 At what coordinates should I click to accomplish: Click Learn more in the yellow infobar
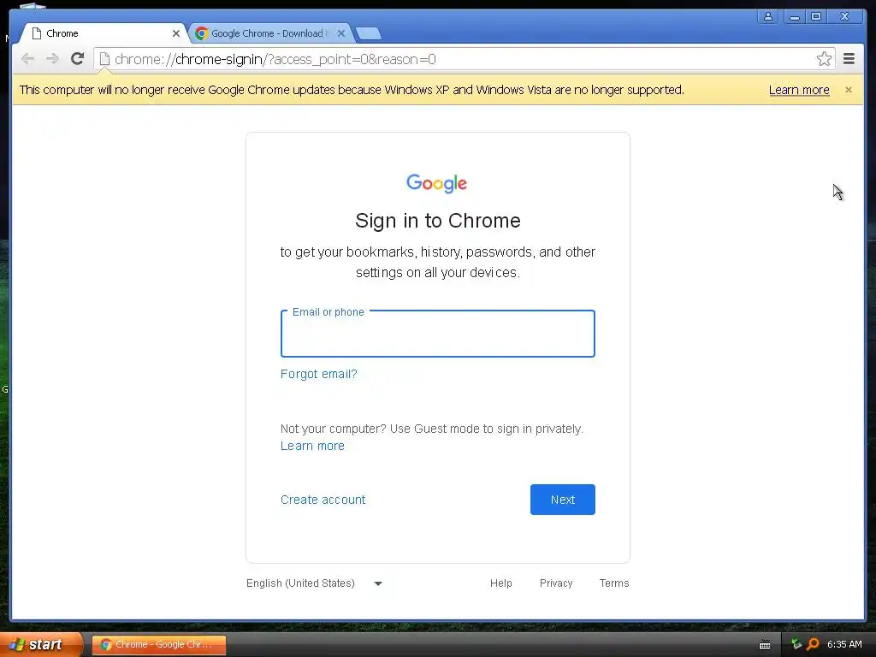pos(799,90)
